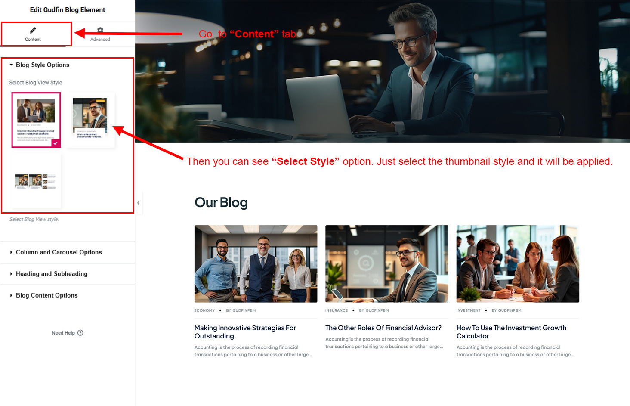Click the ECONOMY category link
The image size is (630, 406).
tap(204, 310)
